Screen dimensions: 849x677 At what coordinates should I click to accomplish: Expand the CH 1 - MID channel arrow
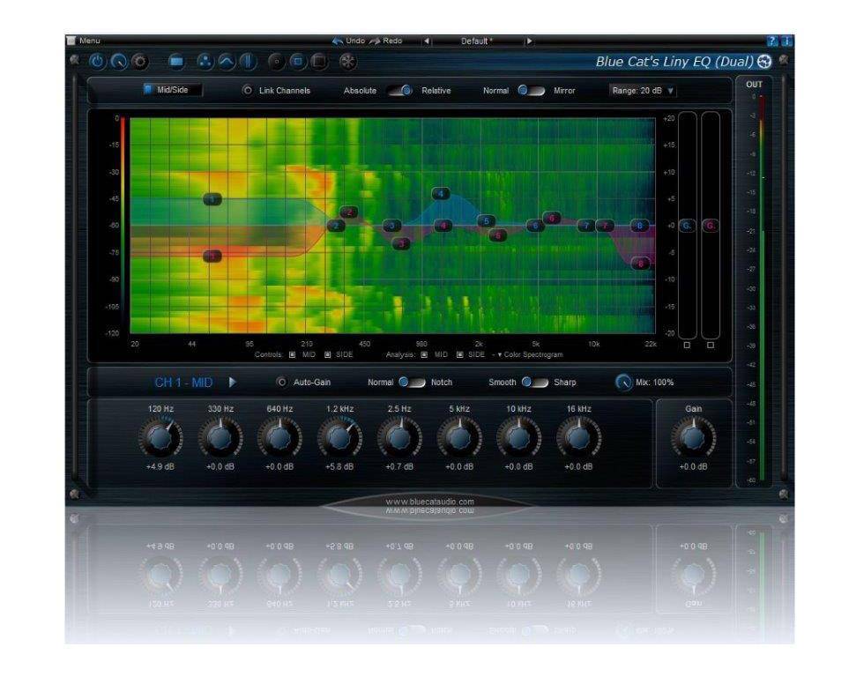232,383
